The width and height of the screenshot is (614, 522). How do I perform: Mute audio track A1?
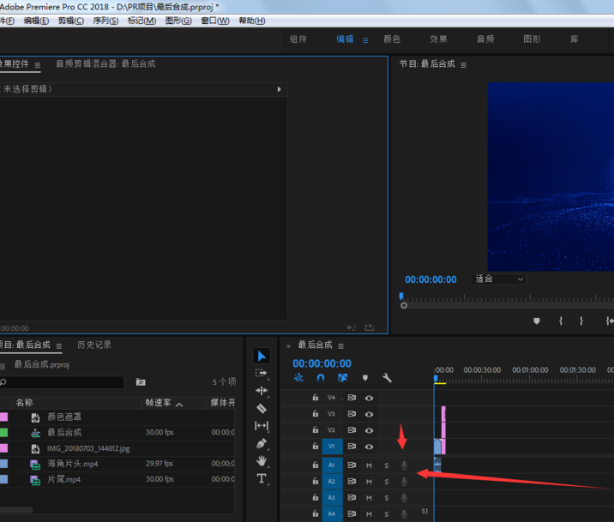(x=369, y=465)
